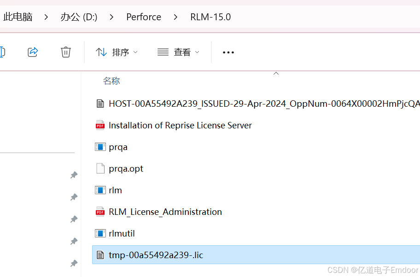Click the sort direction chevron above 名称 column
The image size is (420, 277).
[x=276, y=73]
